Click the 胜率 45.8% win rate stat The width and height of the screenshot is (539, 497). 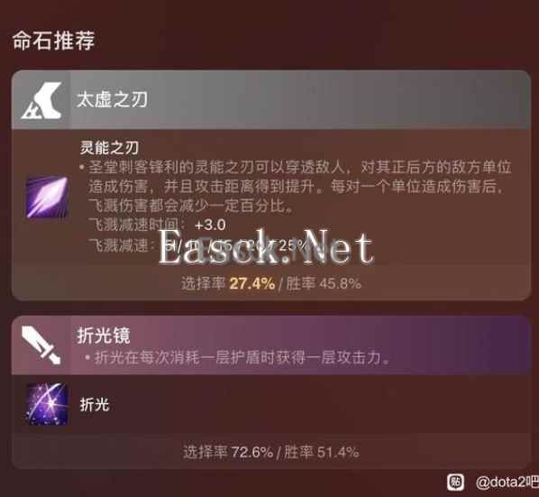(x=324, y=284)
